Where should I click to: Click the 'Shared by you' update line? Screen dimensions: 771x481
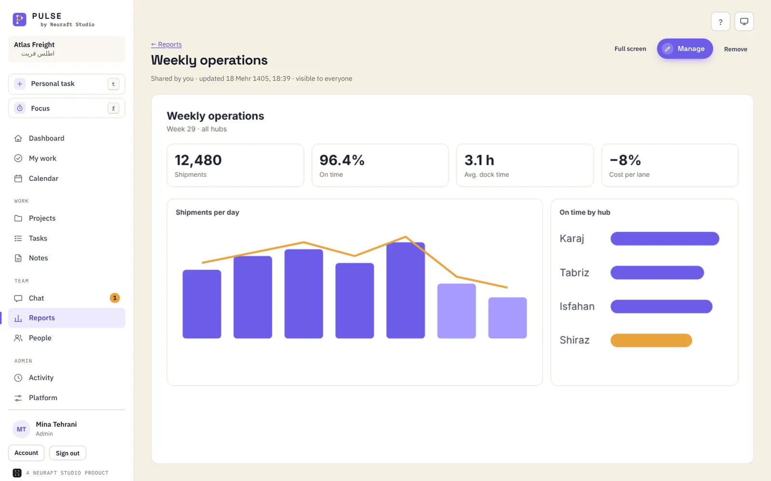[x=252, y=78]
